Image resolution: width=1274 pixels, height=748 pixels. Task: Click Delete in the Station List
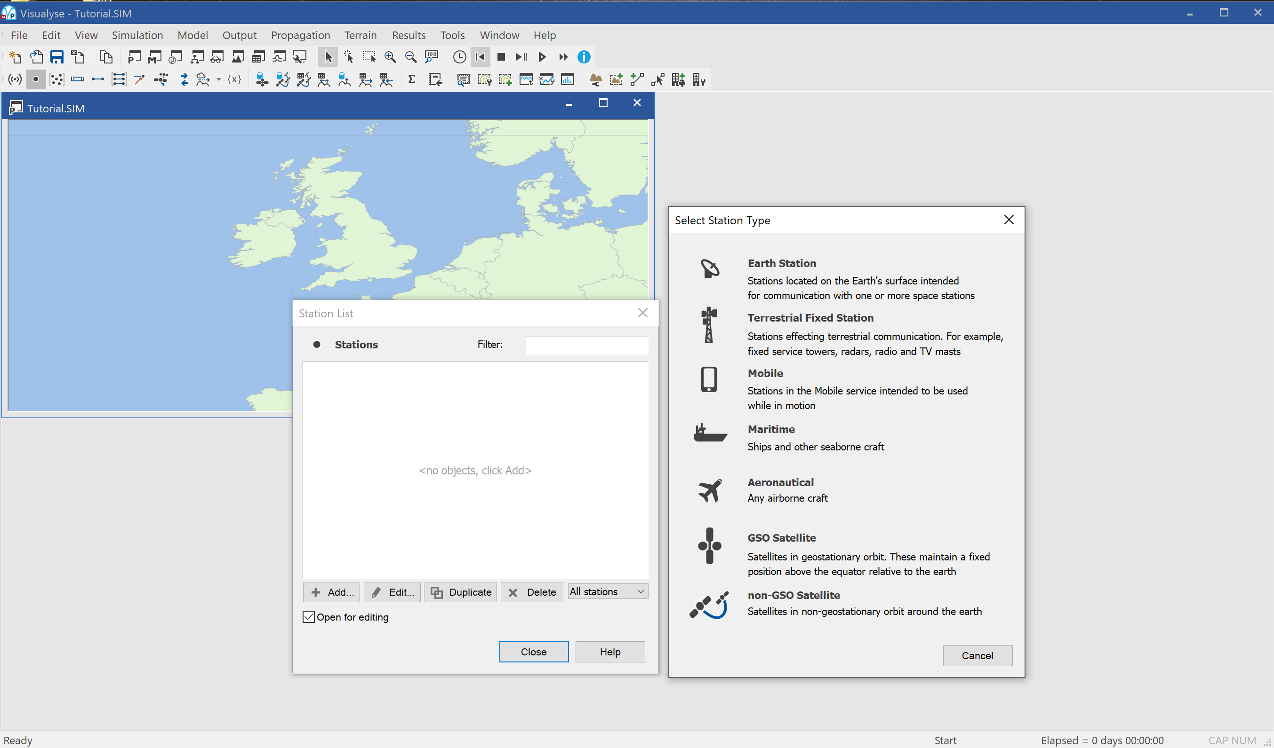click(532, 592)
